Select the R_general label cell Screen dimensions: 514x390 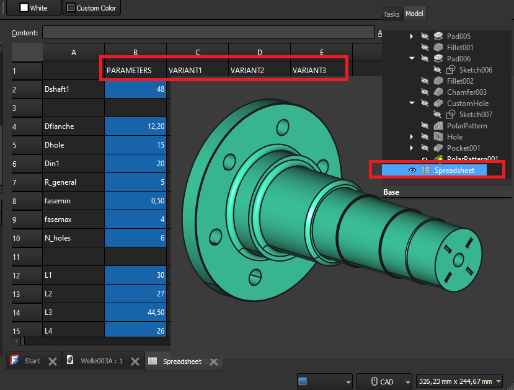point(73,182)
